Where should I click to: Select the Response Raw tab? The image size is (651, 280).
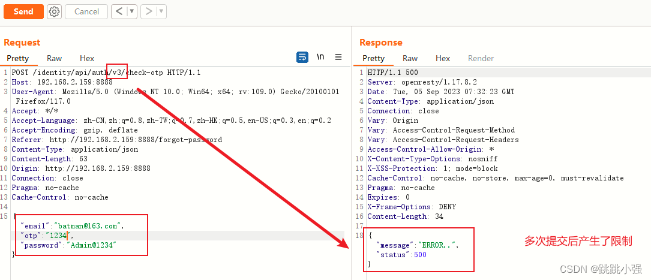410,58
